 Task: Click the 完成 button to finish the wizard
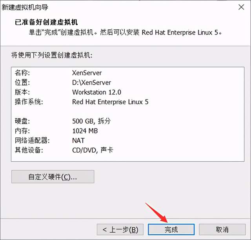(x=171, y=229)
